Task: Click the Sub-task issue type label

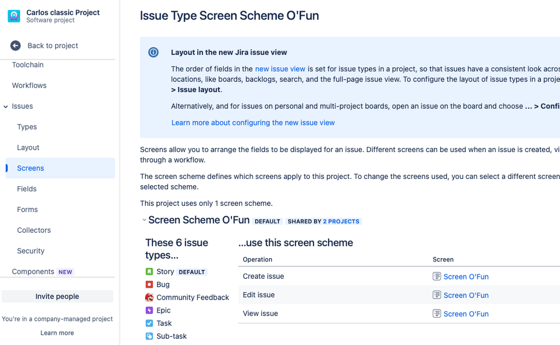Action: click(x=172, y=336)
